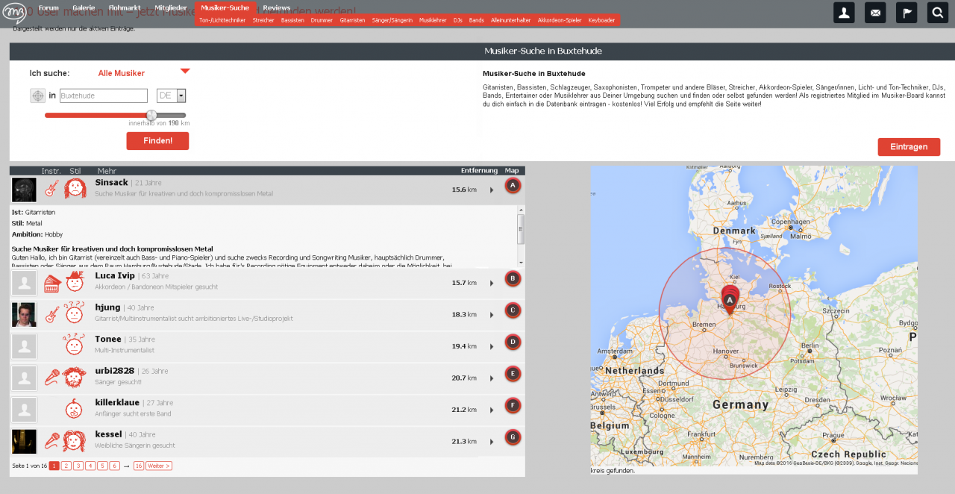Click hjung's profile photo thumbnail
This screenshot has width=955, height=494.
[x=24, y=315]
